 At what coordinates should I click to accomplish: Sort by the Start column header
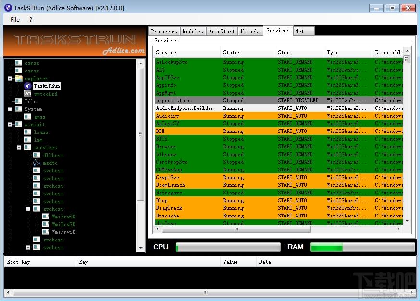tap(300, 52)
